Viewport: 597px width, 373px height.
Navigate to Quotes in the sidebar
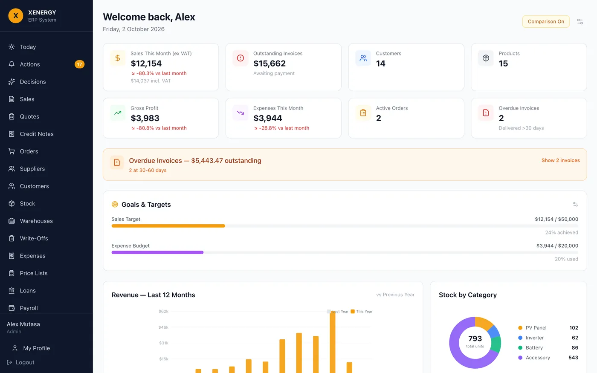pos(46,117)
